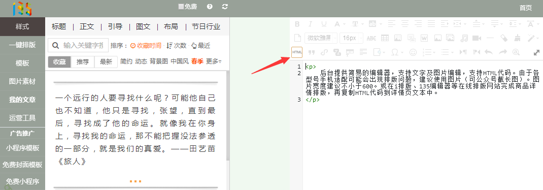Expand the 更多 style categories

point(214,61)
